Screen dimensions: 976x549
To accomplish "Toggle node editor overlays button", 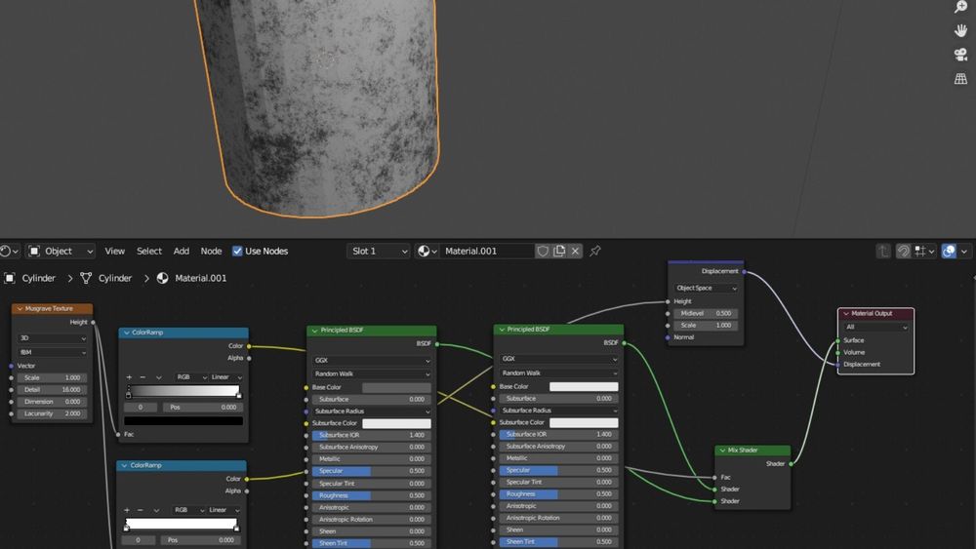I will [949, 252].
